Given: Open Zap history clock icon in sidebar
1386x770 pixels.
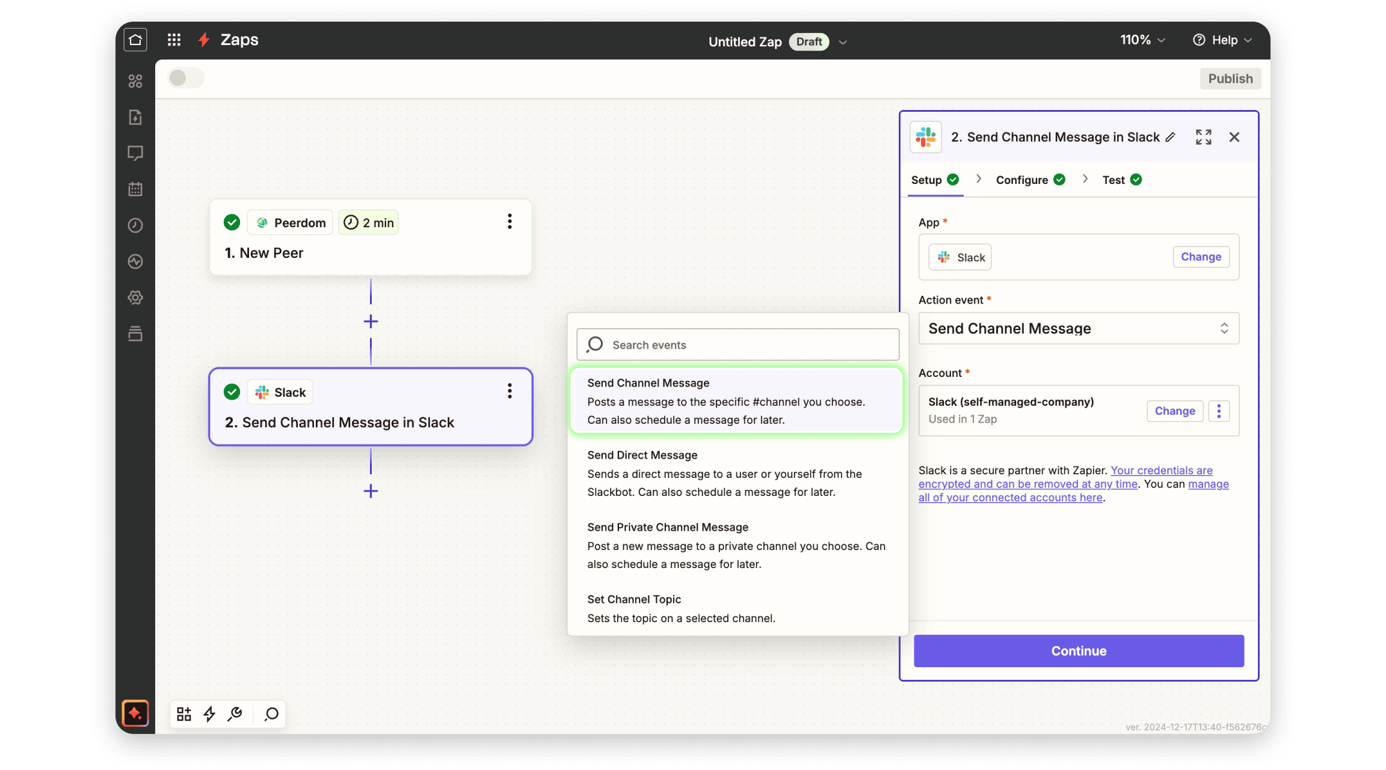Looking at the screenshot, I should pos(135,225).
